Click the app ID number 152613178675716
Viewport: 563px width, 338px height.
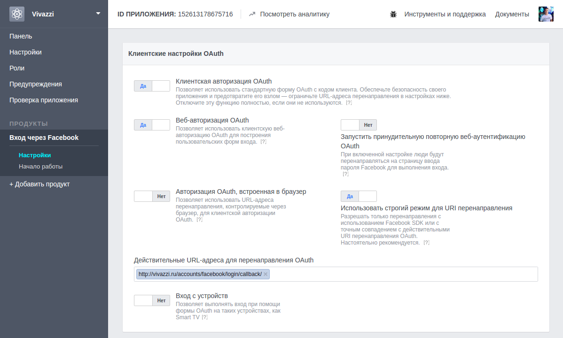(x=205, y=15)
